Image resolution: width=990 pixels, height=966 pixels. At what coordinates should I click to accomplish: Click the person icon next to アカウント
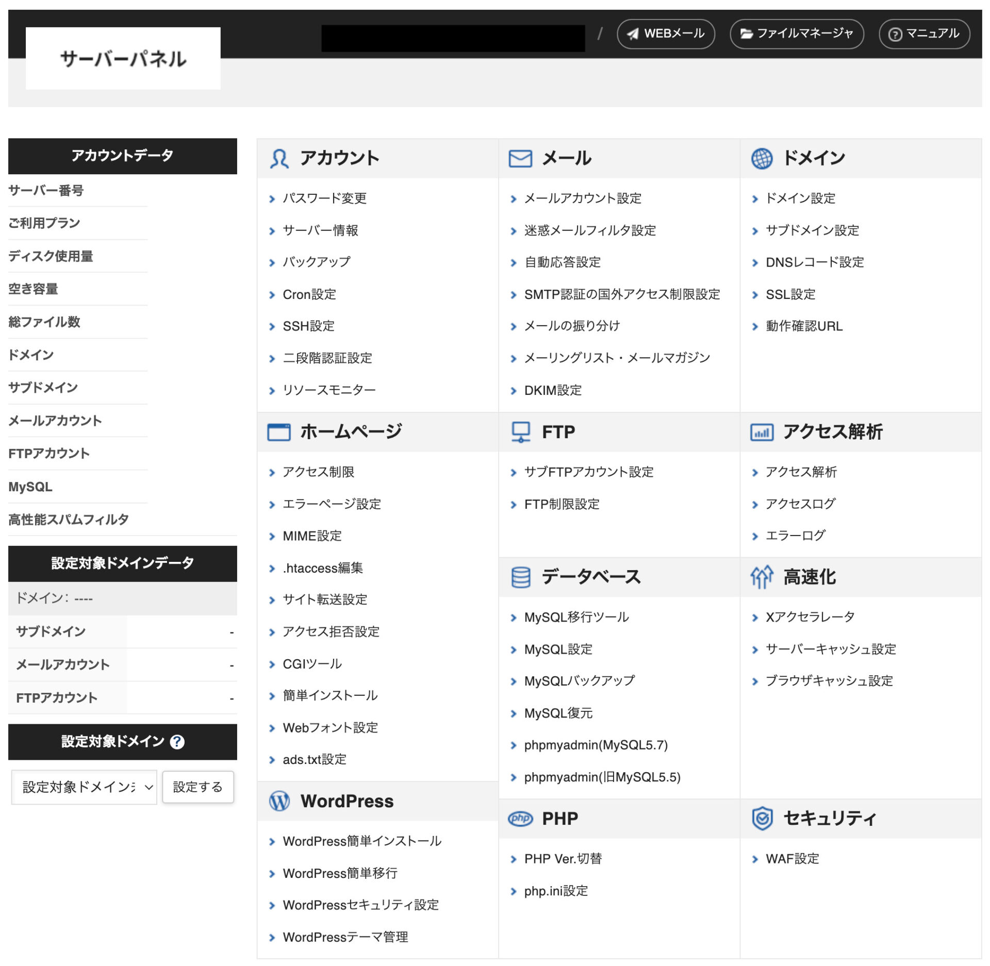click(279, 158)
